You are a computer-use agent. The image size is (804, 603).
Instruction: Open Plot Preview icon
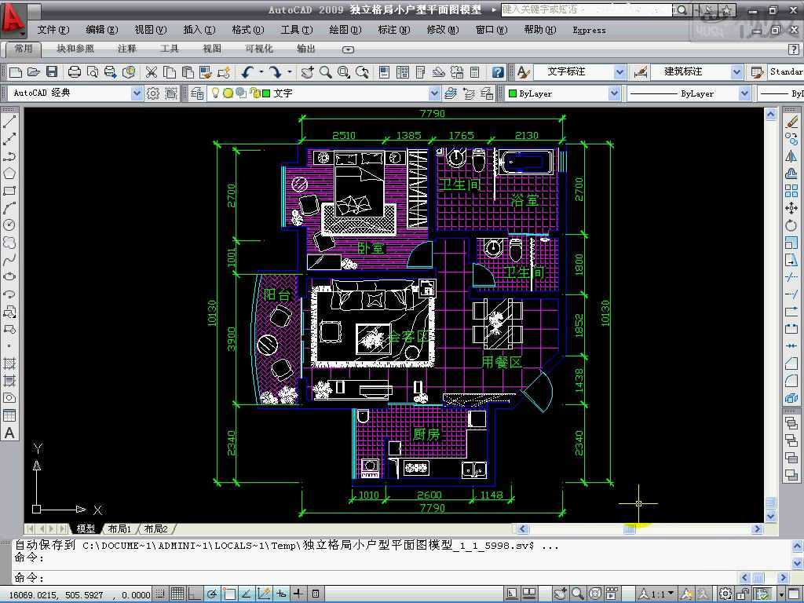point(93,72)
